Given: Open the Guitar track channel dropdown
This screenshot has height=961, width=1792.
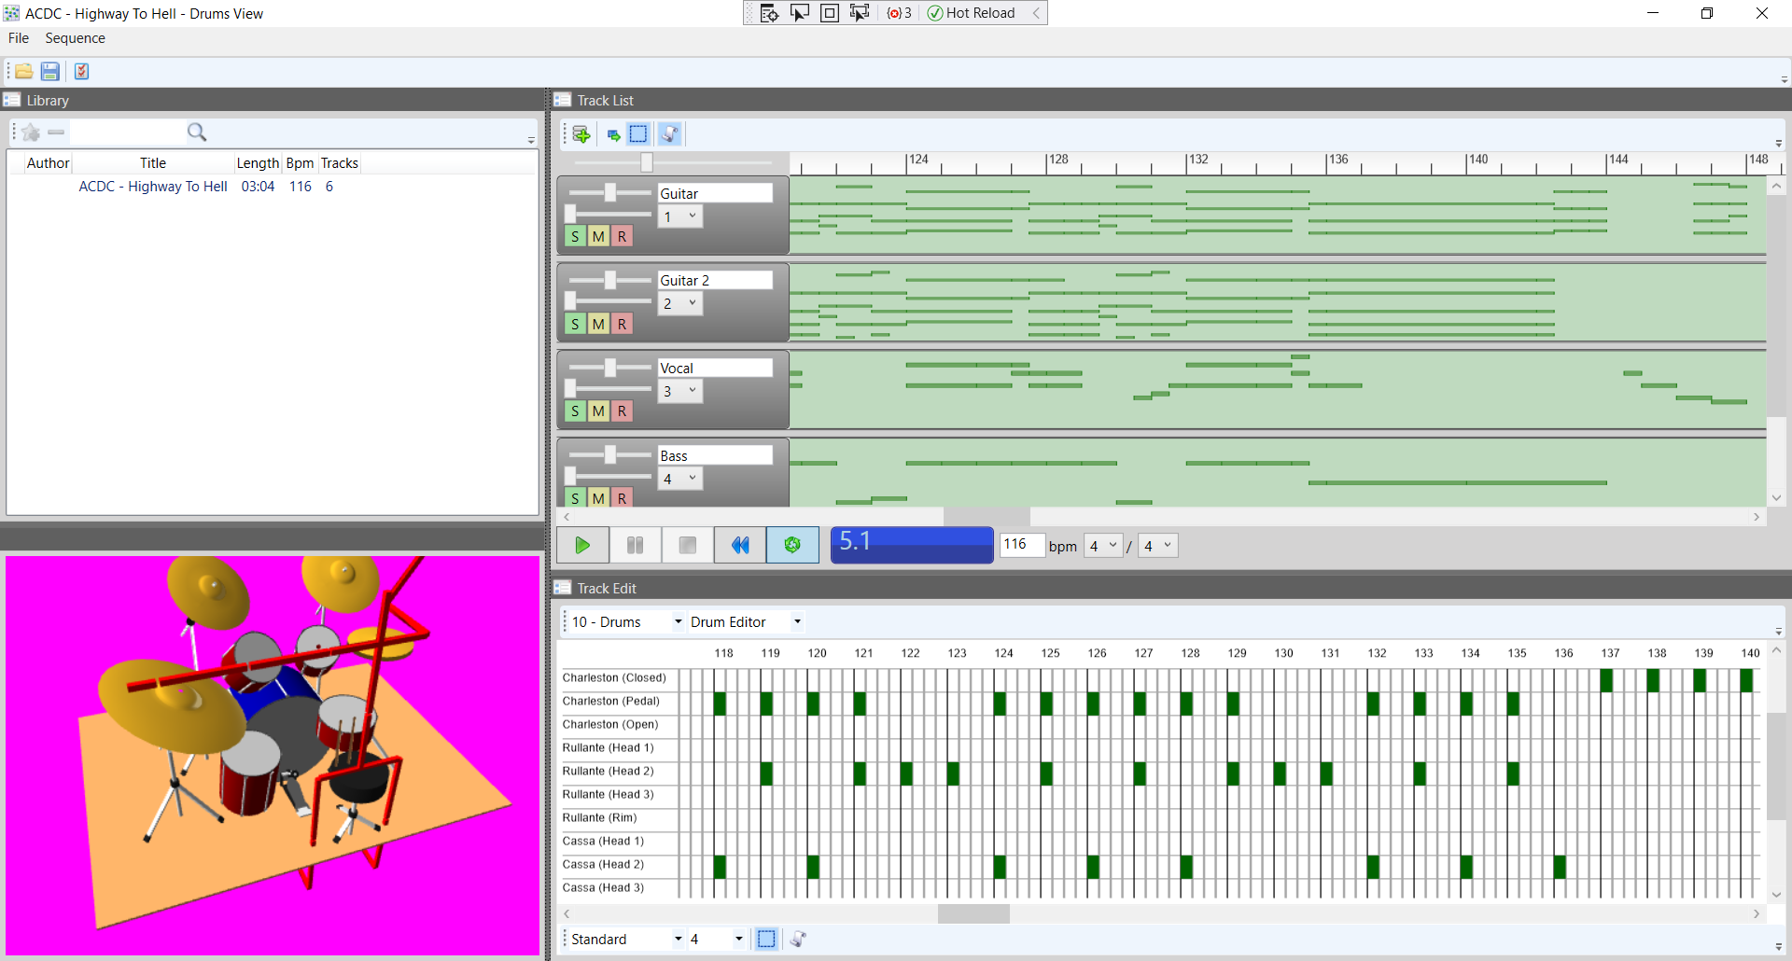Looking at the screenshot, I should tap(680, 216).
